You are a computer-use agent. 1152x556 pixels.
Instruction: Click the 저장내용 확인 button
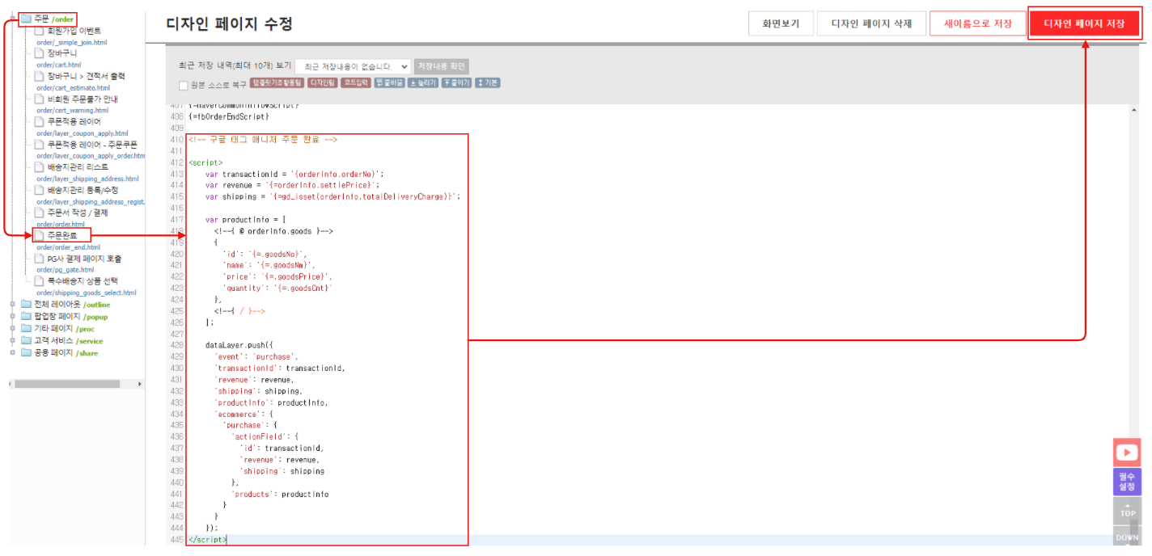point(441,66)
